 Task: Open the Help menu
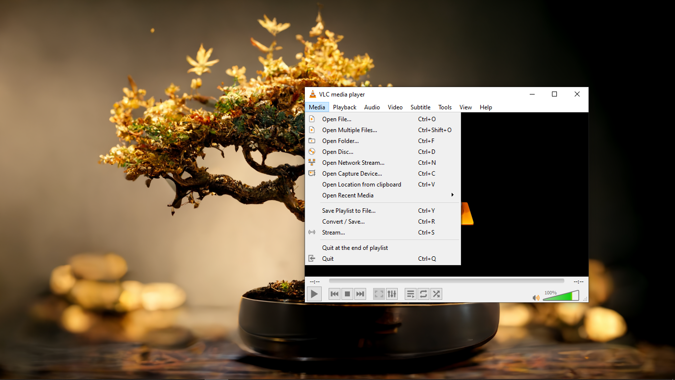point(486,107)
